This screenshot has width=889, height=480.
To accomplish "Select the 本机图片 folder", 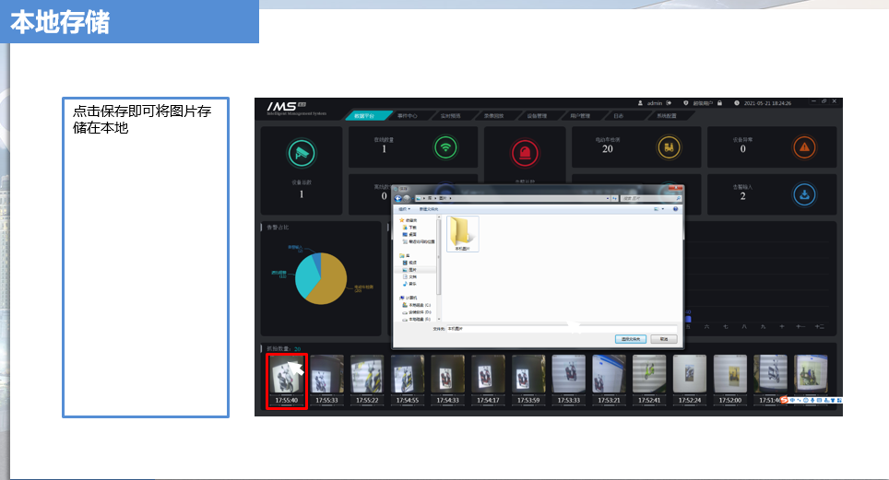I will [x=462, y=232].
